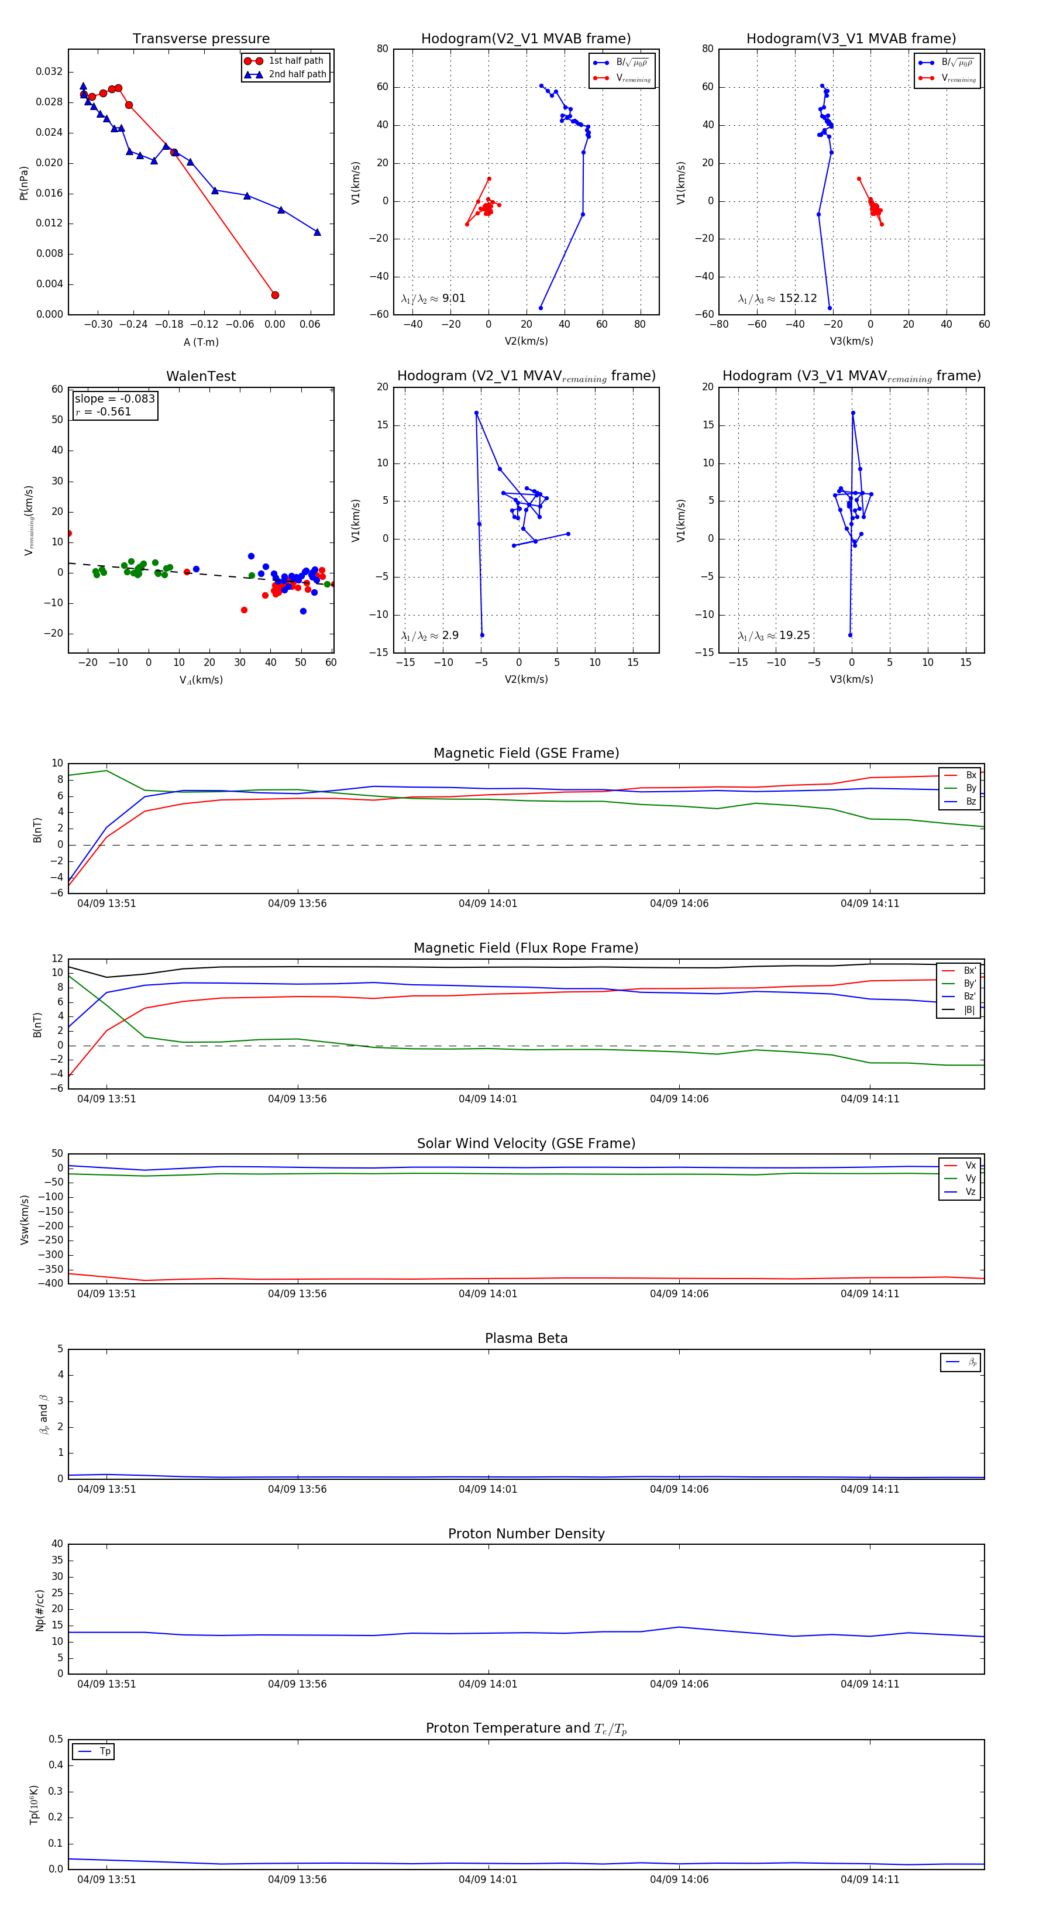Click the 'Magnetic Field (Flux Rope Frame)' title
Viewport: 1053px width, 1931px height.
click(x=526, y=949)
